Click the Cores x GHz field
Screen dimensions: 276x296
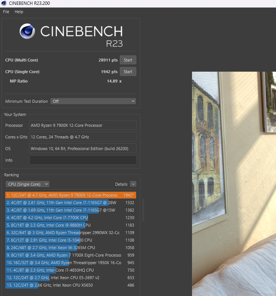(83, 137)
